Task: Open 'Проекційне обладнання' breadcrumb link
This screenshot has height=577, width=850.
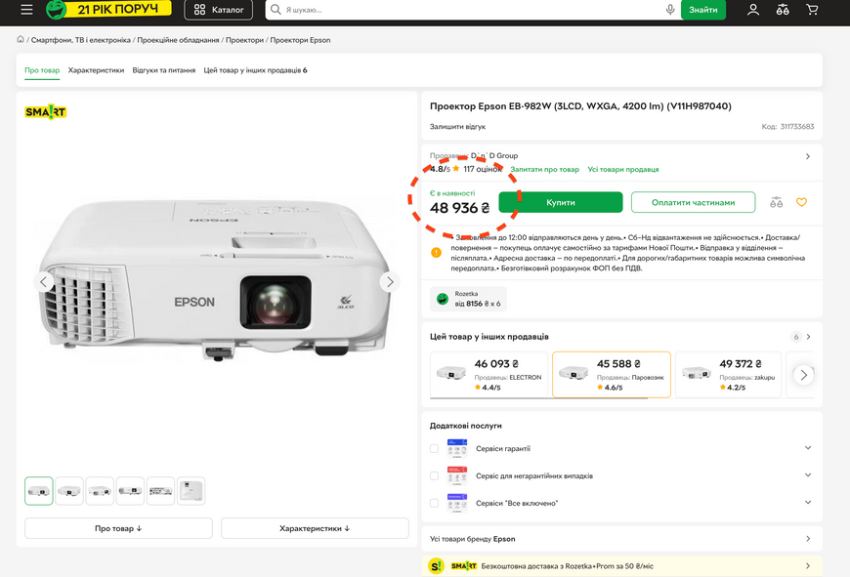Action: click(178, 40)
